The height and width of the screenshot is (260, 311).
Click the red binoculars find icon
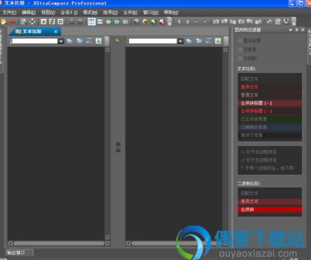[12, 22]
